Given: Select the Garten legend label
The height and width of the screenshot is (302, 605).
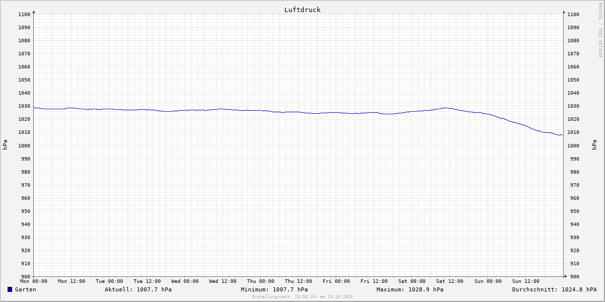Looking at the screenshot, I should pyautogui.click(x=25, y=289).
